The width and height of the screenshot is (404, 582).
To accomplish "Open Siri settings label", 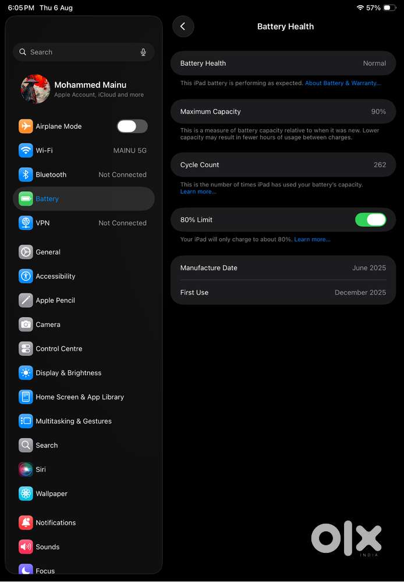I will (41, 469).
